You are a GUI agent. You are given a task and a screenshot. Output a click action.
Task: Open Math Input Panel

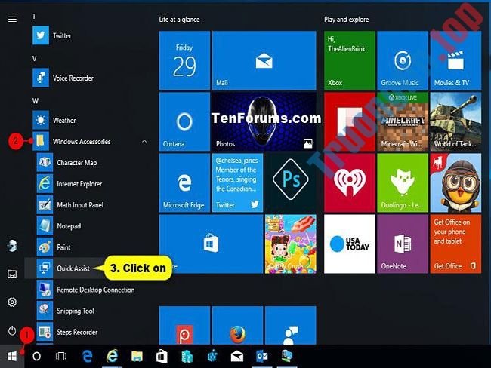point(79,205)
